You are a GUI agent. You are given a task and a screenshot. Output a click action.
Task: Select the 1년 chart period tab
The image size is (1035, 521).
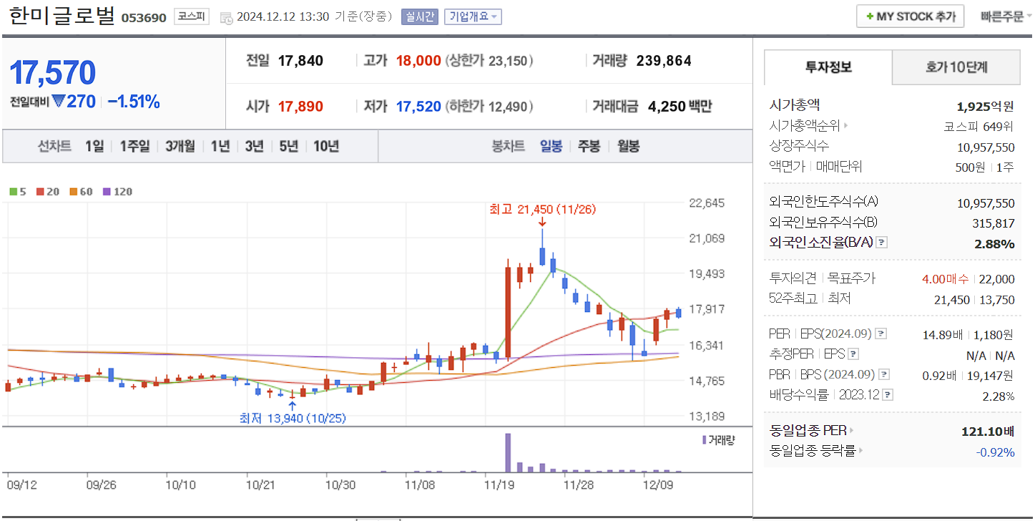(219, 147)
